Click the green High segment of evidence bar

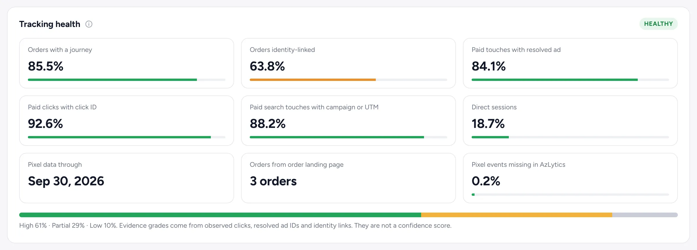[220, 215]
